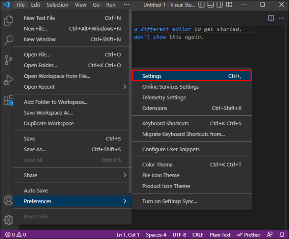Click "don't show" link in editor
Image resolution: width=289 pixels, height=239 pixels.
coord(150,37)
